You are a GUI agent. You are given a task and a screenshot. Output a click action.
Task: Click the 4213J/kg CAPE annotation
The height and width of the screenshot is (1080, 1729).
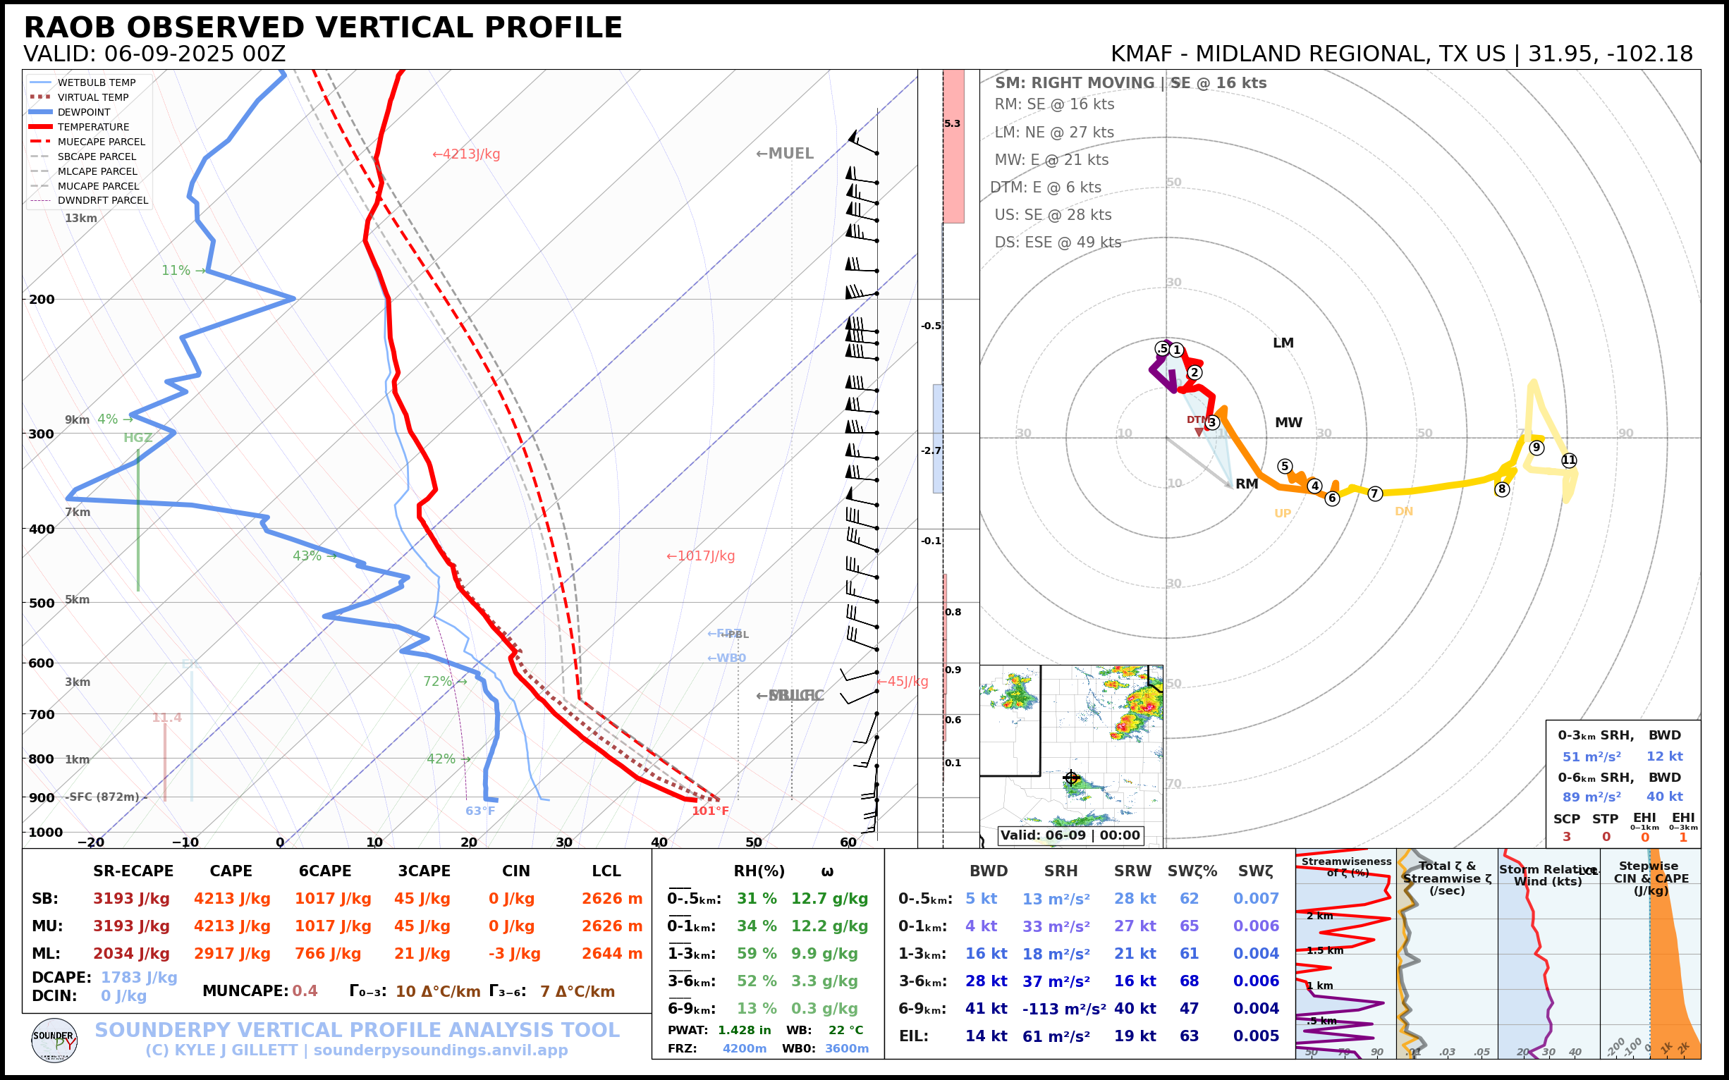point(466,154)
